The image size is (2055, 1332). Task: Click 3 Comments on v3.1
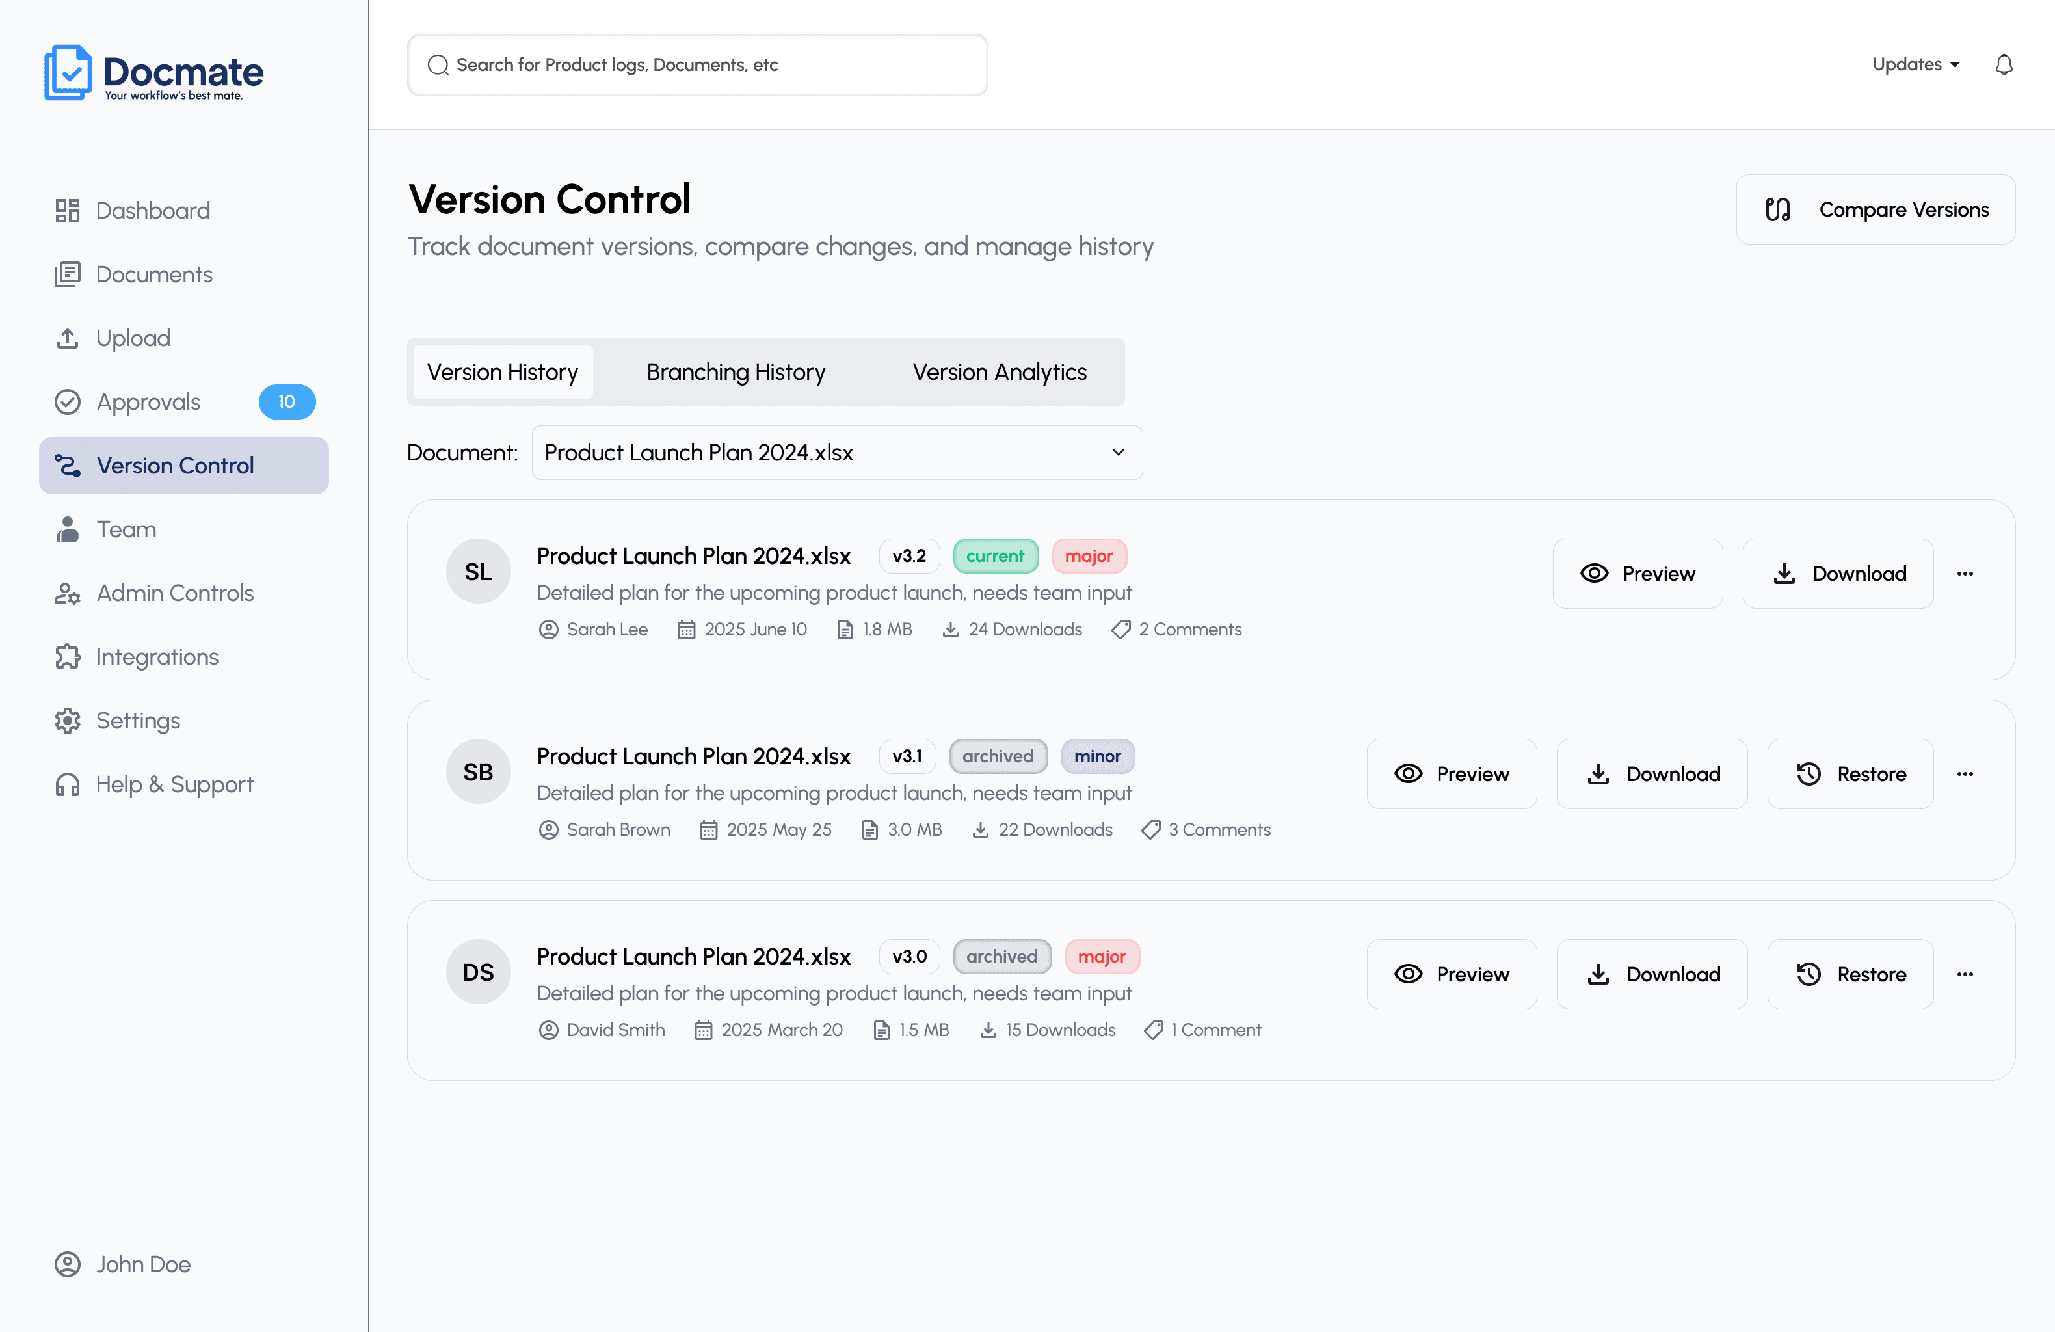(x=1206, y=830)
